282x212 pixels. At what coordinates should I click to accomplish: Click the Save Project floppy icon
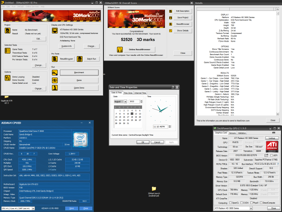click(171, 18)
